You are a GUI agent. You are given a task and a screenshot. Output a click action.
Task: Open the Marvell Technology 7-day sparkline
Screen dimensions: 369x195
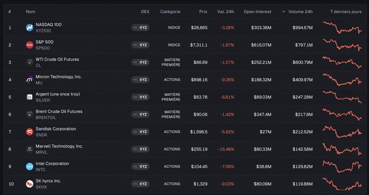342,149
